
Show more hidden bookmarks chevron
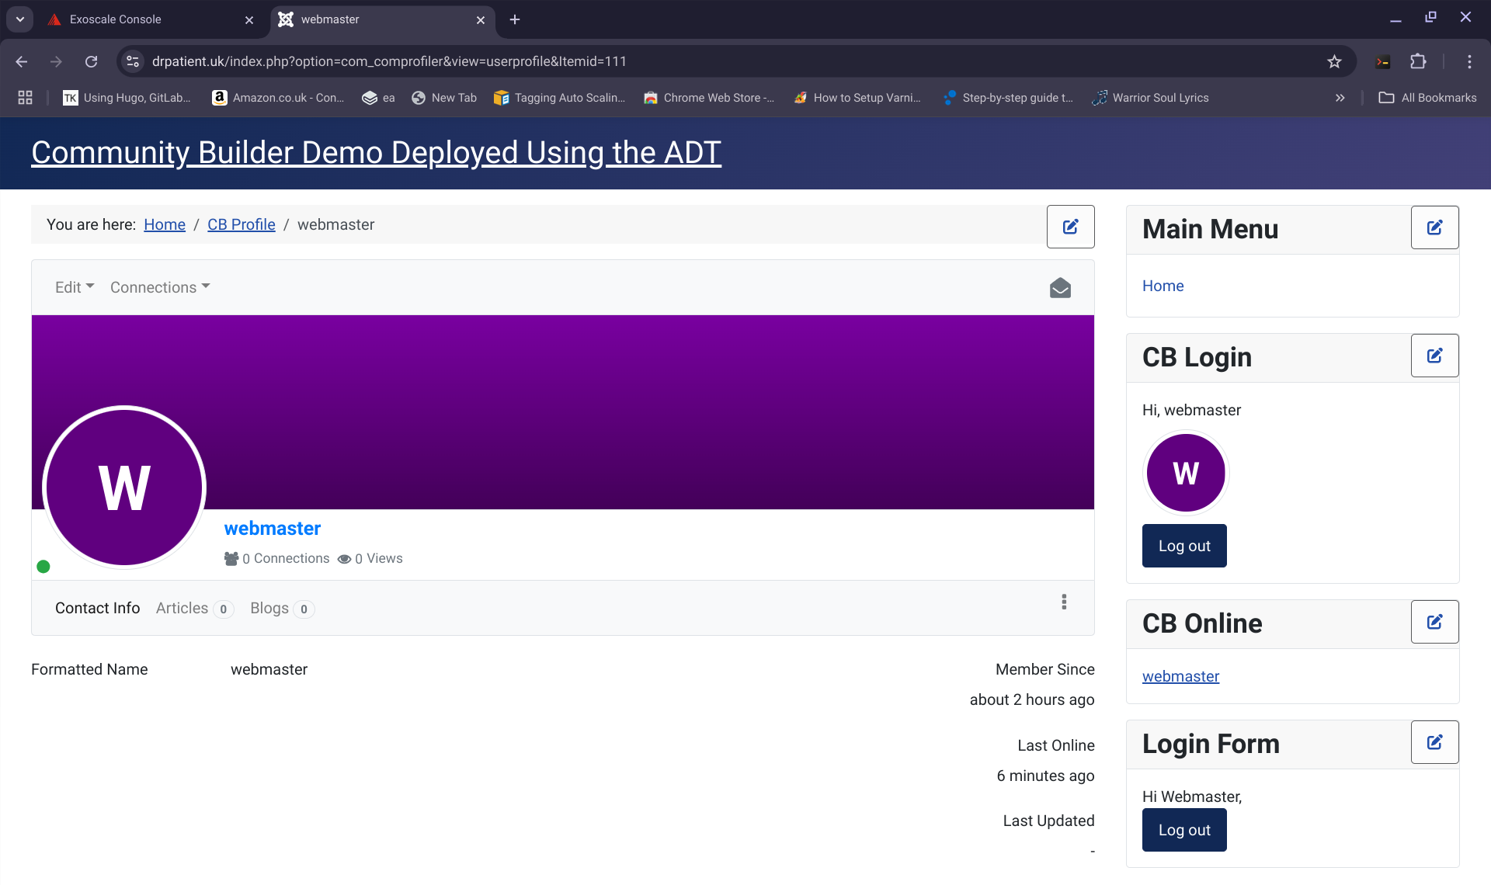(1340, 98)
